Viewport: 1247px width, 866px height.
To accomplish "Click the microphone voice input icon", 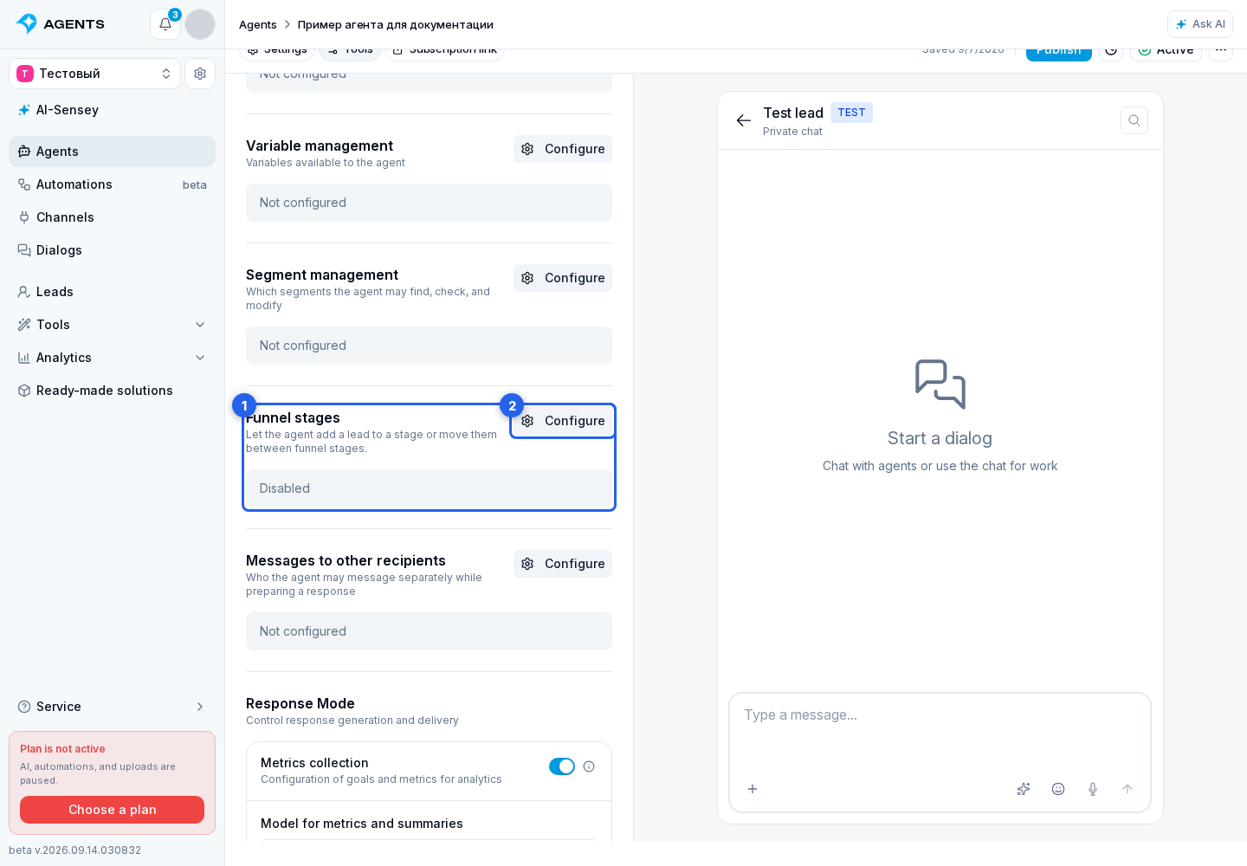I will click(x=1093, y=789).
